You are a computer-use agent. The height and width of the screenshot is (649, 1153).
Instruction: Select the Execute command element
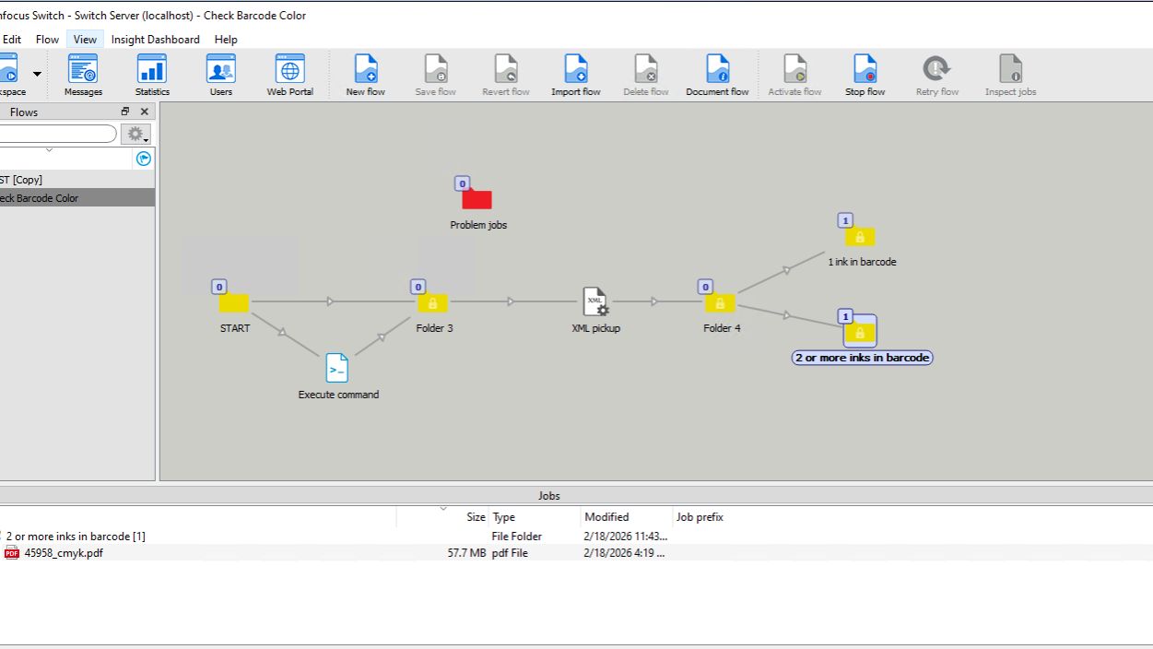pos(337,368)
